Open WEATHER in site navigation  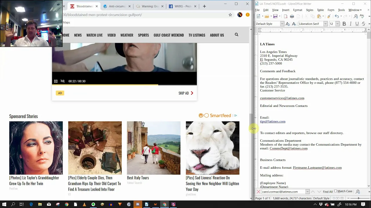point(127,35)
